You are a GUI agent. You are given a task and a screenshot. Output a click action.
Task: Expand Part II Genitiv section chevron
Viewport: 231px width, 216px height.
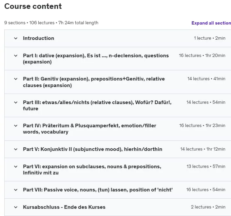pyautogui.click(x=16, y=79)
